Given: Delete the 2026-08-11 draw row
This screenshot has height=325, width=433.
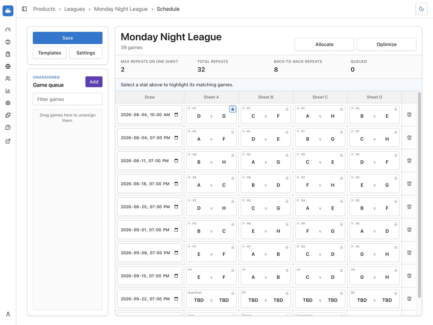Looking at the screenshot, I should (409, 161).
